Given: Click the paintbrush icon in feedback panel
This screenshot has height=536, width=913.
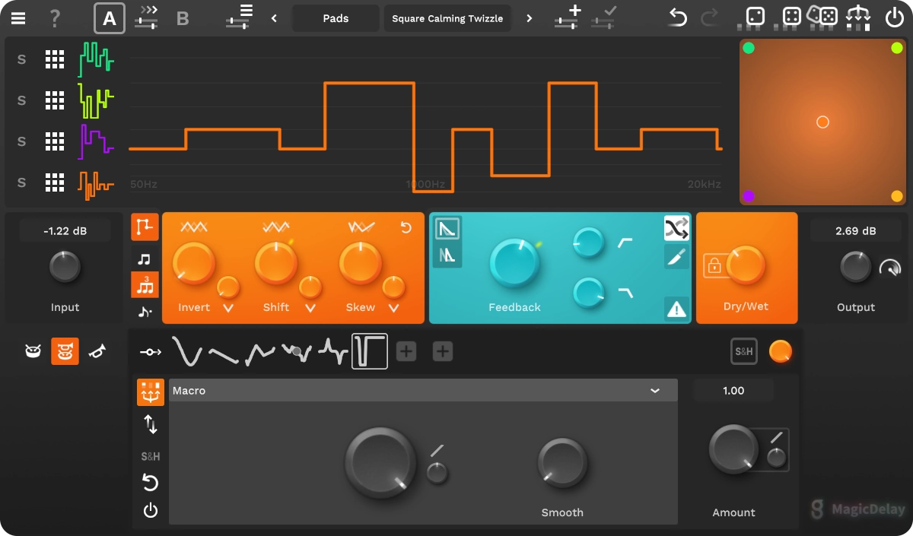Looking at the screenshot, I should click(x=676, y=258).
